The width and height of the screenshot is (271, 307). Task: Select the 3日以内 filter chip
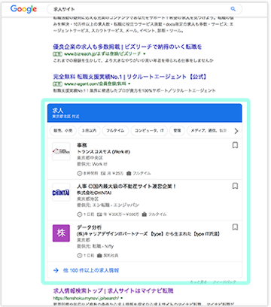point(90,131)
